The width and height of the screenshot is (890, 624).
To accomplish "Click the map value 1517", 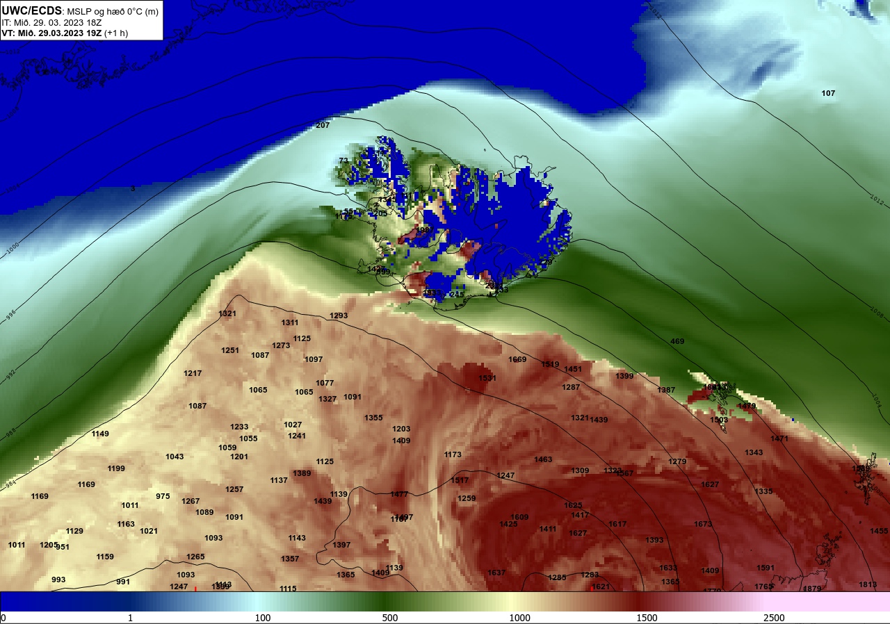I will [x=460, y=480].
